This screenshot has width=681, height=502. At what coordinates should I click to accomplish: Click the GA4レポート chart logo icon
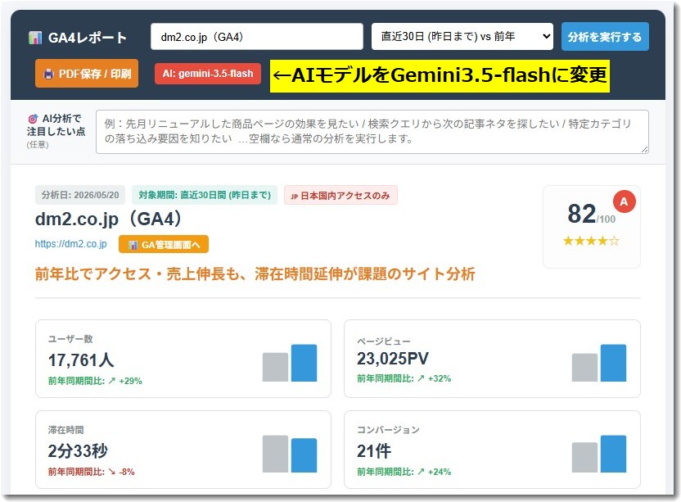35,38
